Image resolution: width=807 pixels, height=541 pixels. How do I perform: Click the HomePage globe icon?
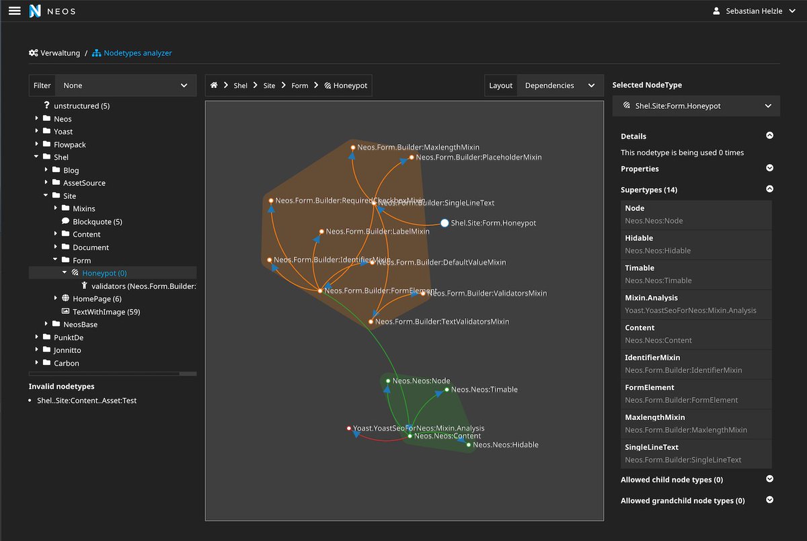click(65, 298)
